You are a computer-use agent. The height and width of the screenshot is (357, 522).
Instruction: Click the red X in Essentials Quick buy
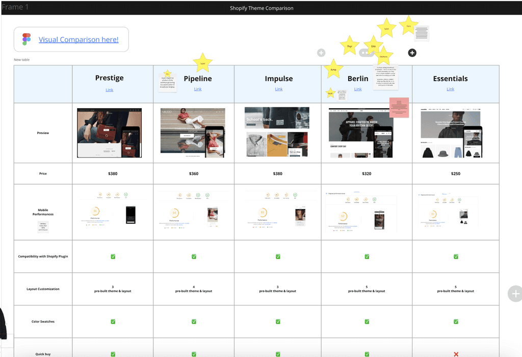pos(456,354)
